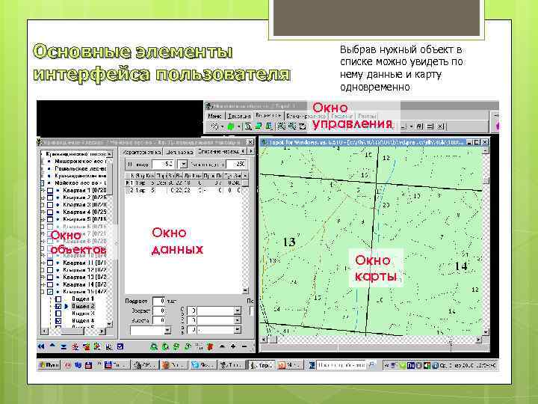Close the data window with its X button
Viewport: 538px width, 404px height.
tap(250, 142)
